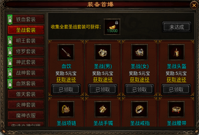Select the 圣战(女) armor icon
This screenshot has height=135, width=199.
139,53
